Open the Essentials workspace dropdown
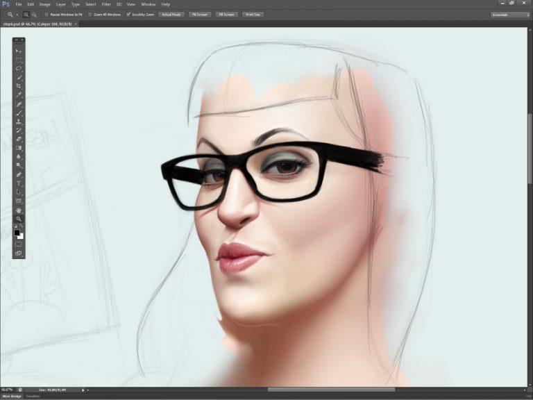This screenshot has width=533, height=400. tap(510, 14)
